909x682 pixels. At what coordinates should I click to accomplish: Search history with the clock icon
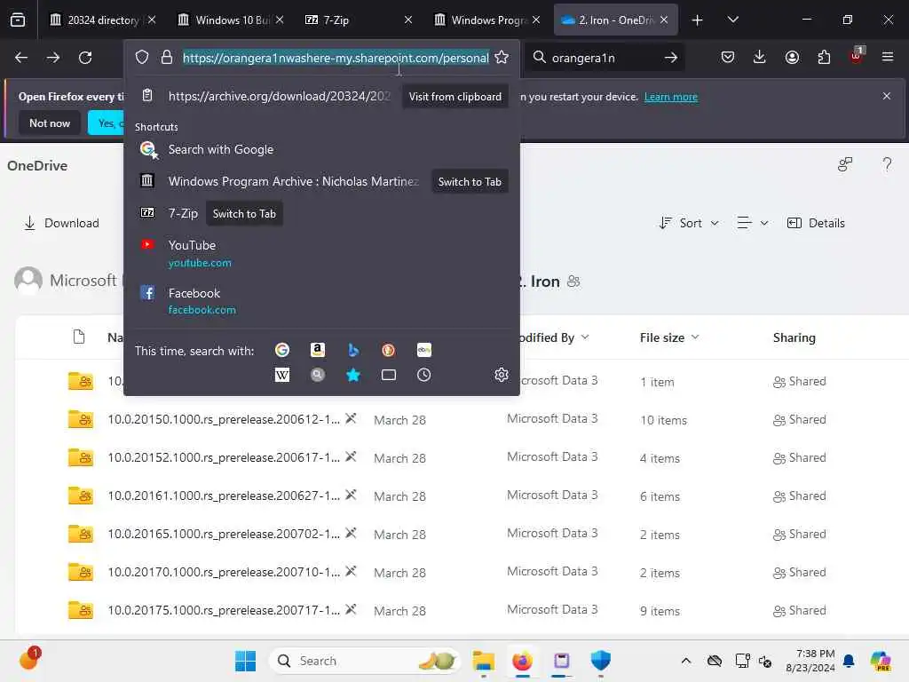pyautogui.click(x=423, y=376)
